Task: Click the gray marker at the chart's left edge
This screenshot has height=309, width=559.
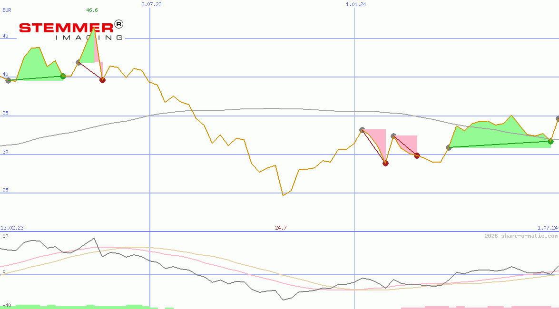Action: (8, 80)
